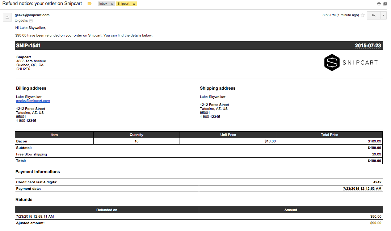Remove the Snipcart label with its x
The image size is (391, 231).
coord(134,4)
